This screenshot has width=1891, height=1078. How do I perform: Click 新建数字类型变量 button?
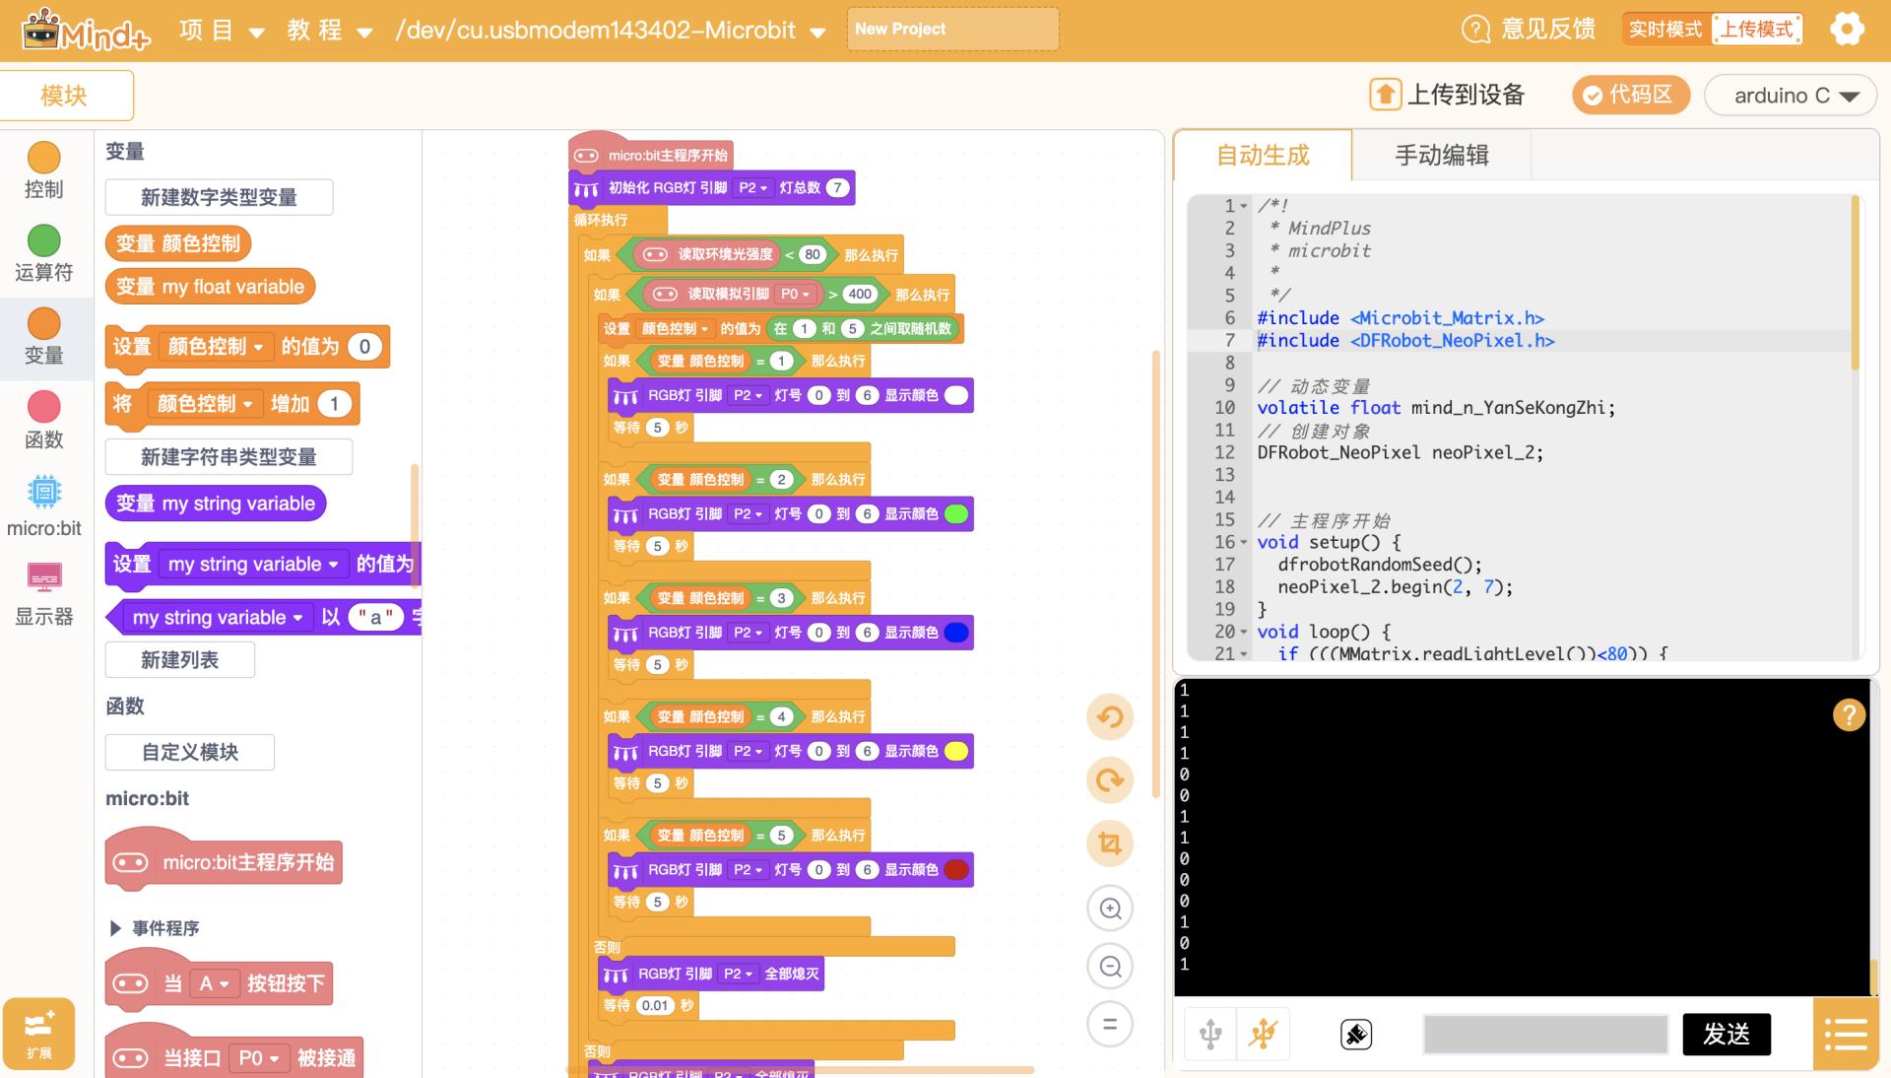click(219, 197)
